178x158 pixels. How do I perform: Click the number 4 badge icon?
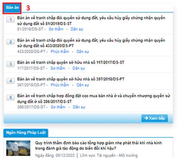[x=10, y=81]
